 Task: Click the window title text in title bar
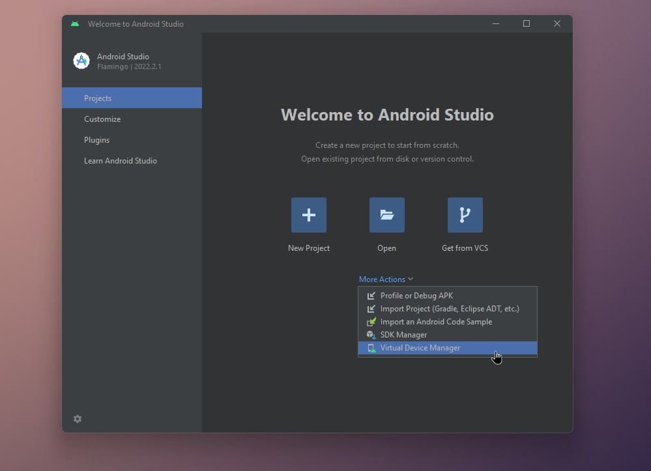click(136, 24)
